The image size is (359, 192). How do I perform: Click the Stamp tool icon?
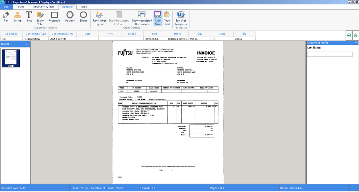click(x=18, y=15)
